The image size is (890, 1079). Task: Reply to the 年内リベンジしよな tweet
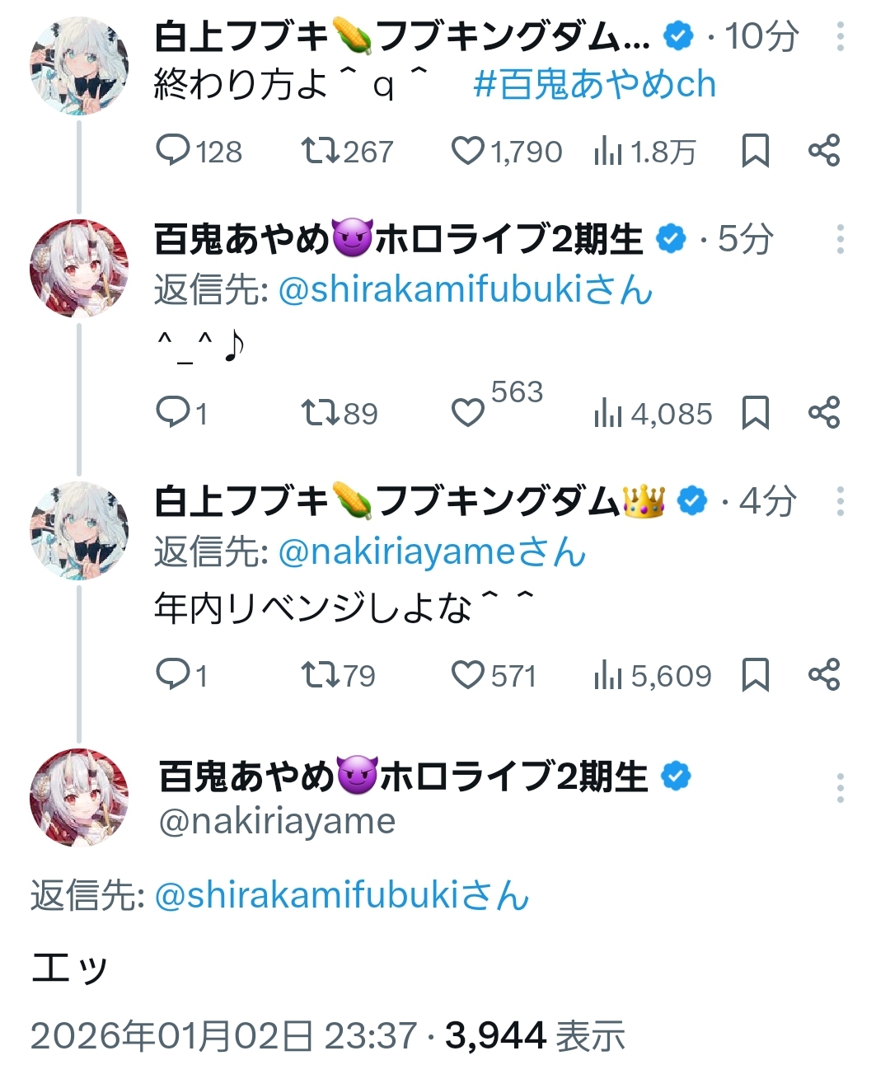point(173,675)
